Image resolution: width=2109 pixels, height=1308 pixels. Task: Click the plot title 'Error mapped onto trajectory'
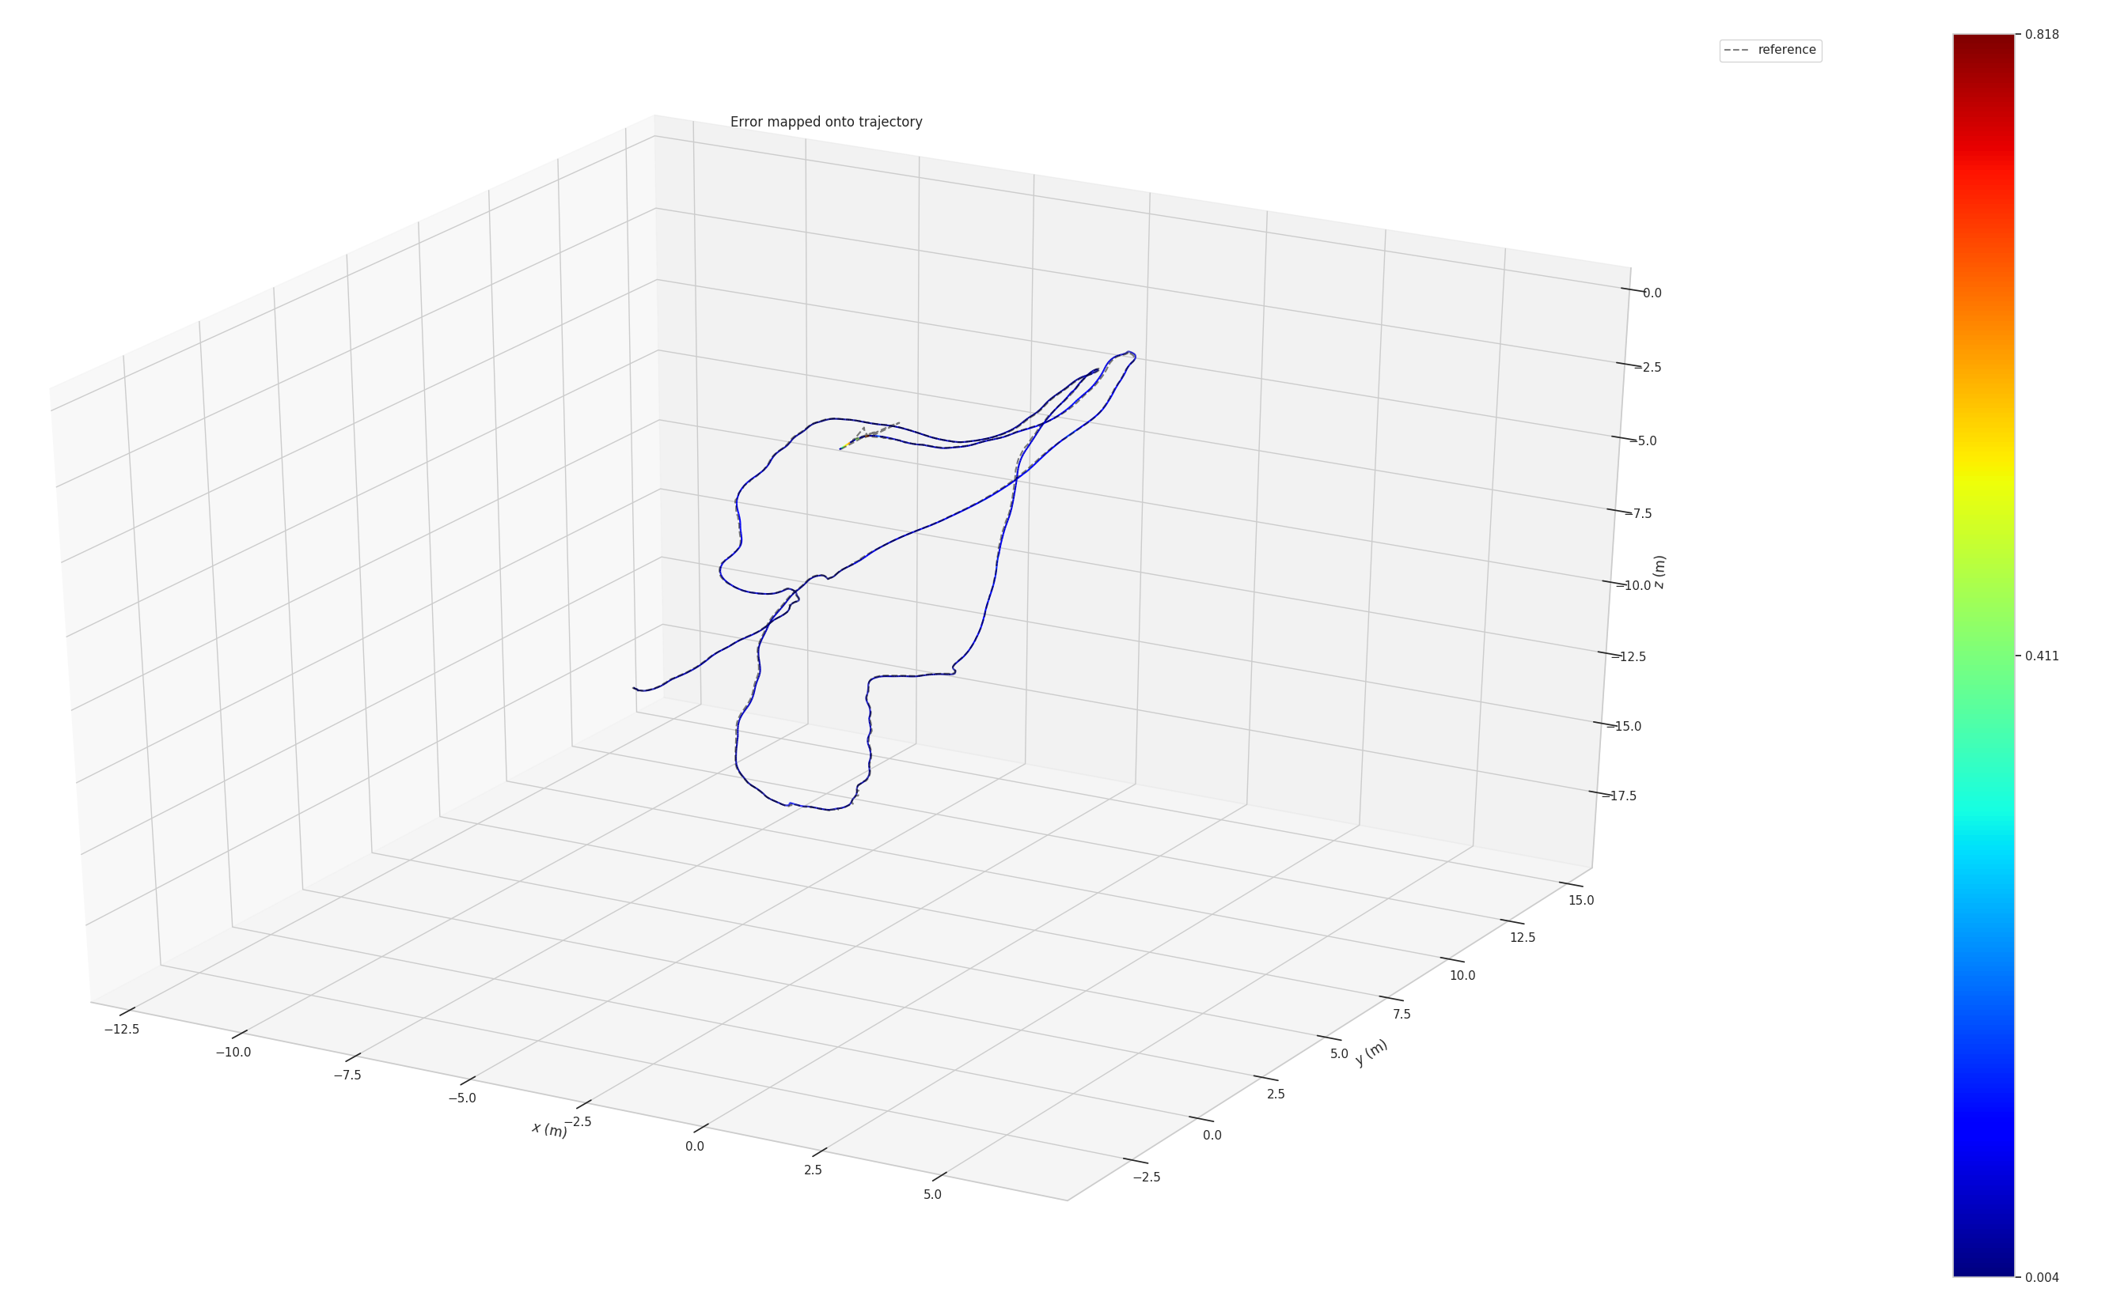point(825,122)
